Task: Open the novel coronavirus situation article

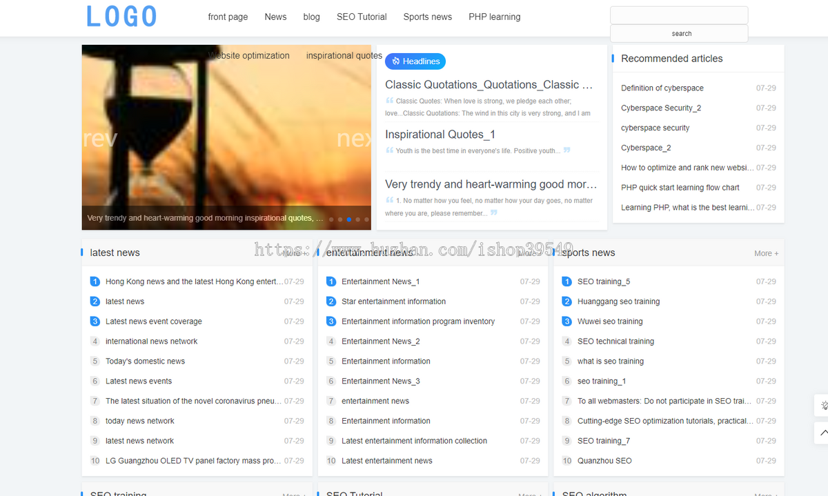Action: point(193,401)
